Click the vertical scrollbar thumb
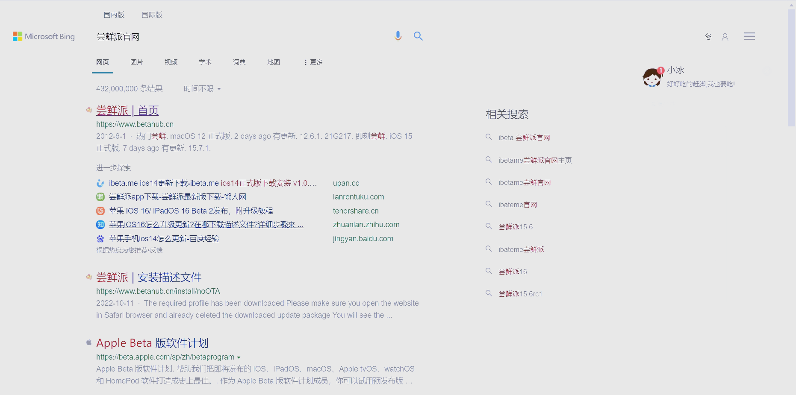Image resolution: width=796 pixels, height=395 pixels. click(x=791, y=68)
